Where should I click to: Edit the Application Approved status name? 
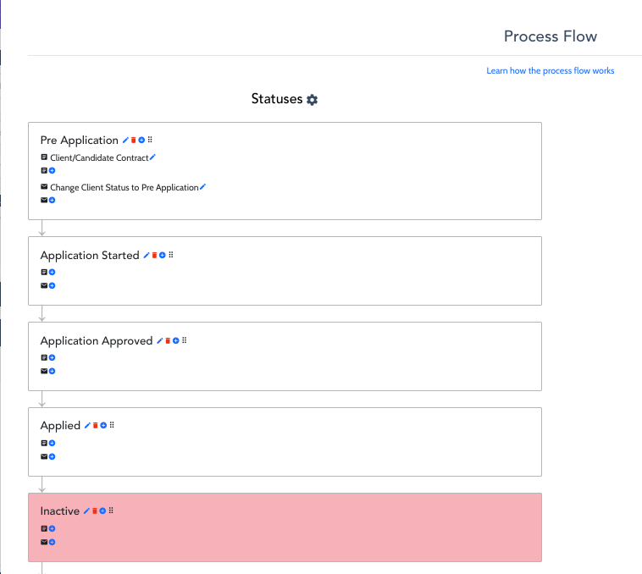pos(159,340)
